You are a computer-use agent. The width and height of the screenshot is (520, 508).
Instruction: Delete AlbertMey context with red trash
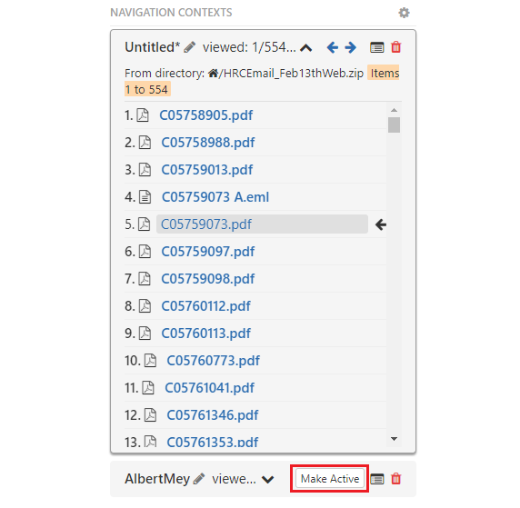click(x=396, y=479)
